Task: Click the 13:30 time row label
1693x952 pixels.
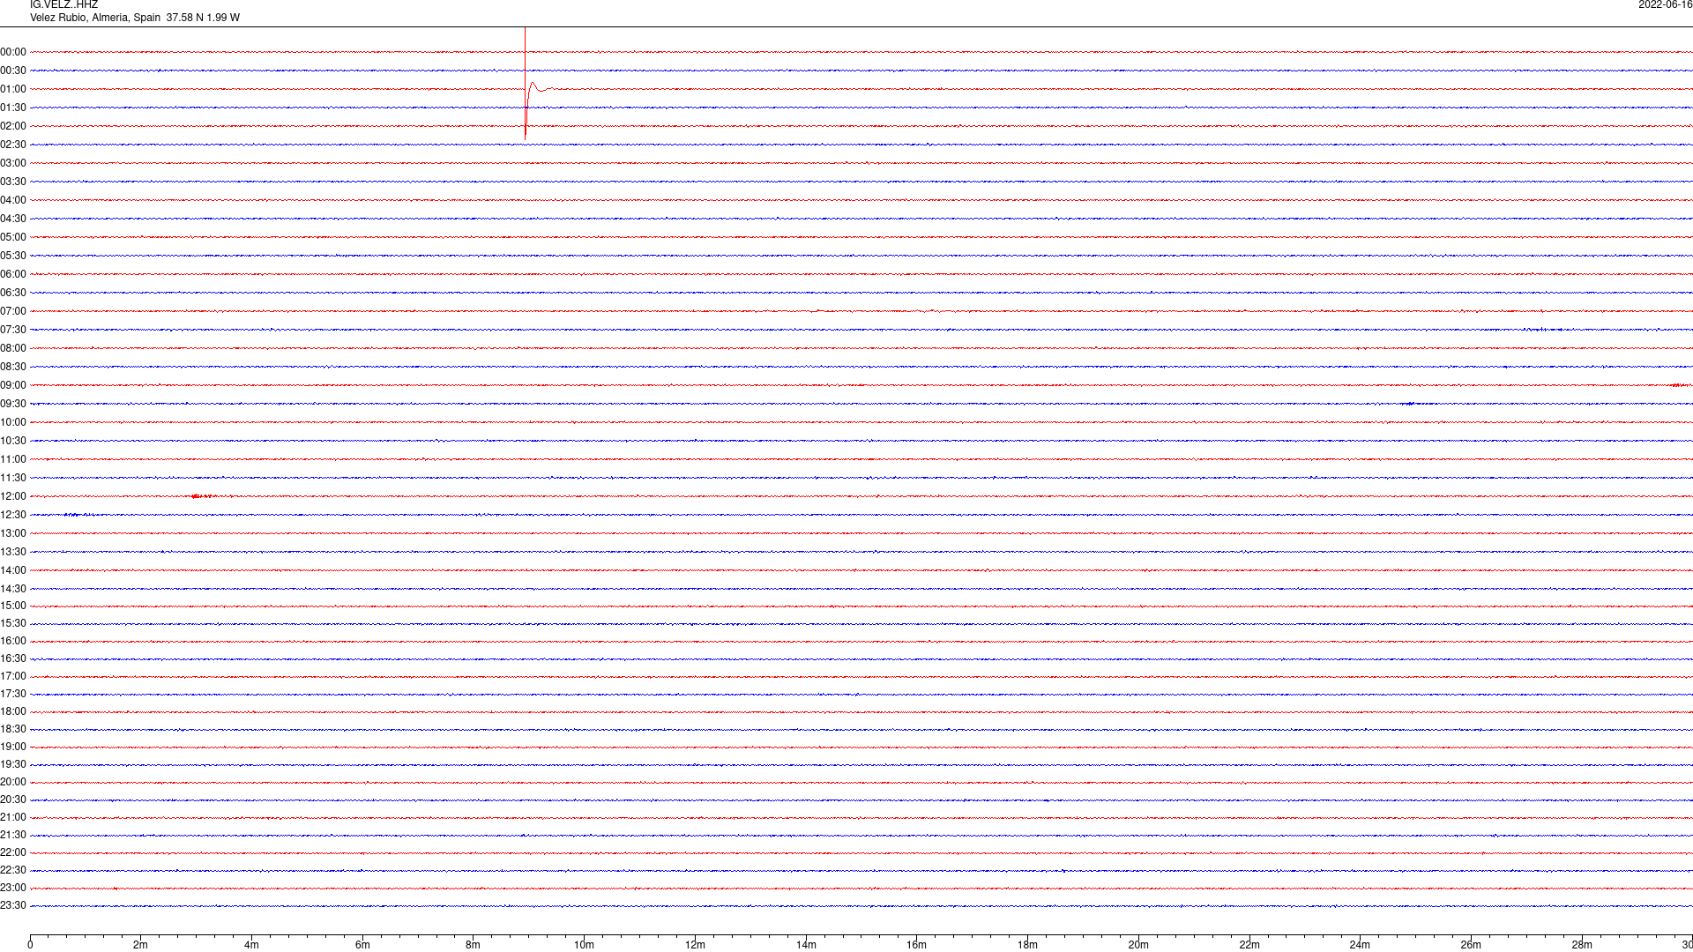Action: [x=13, y=552]
